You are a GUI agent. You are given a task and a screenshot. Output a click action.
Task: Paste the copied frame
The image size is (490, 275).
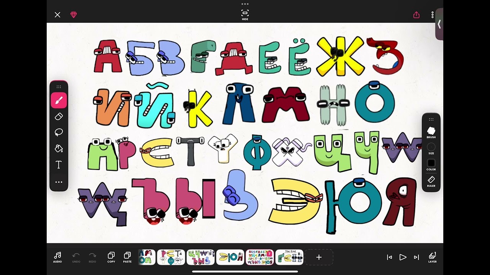coord(127,257)
